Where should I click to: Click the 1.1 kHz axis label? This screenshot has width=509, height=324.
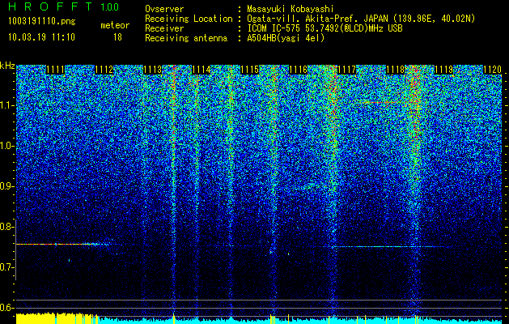click(x=6, y=105)
